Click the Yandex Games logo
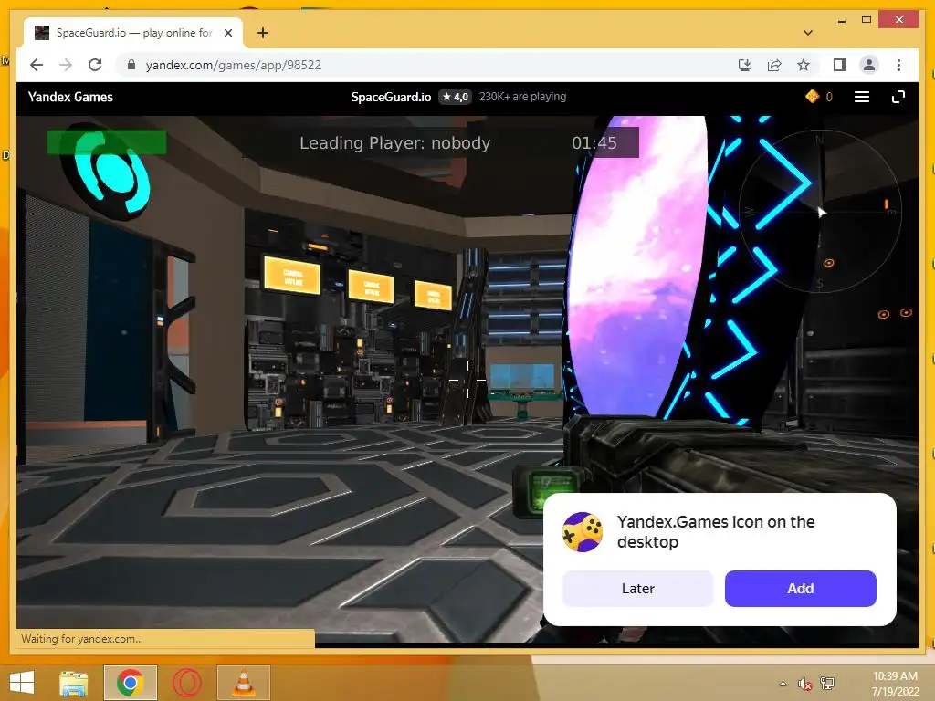 (70, 97)
